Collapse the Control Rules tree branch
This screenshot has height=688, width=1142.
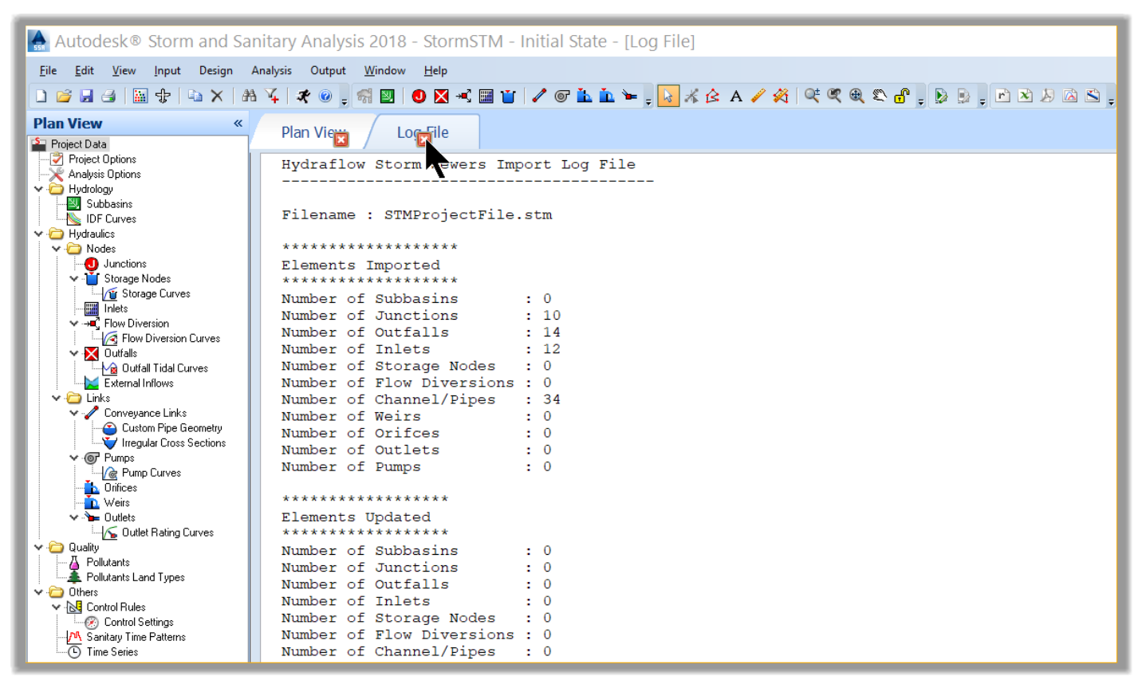(x=57, y=607)
